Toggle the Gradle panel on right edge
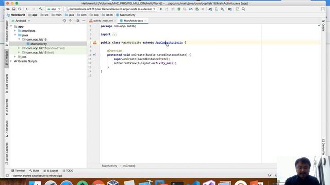The image size is (330, 185). point(323,26)
